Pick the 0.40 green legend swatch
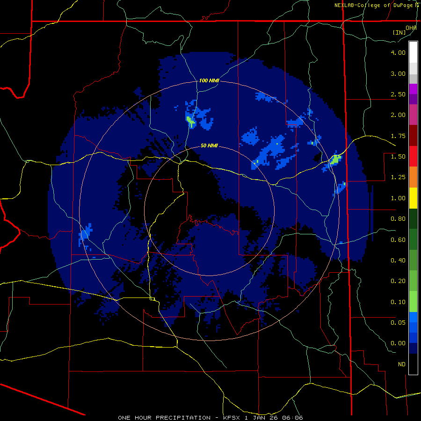 coord(413,260)
